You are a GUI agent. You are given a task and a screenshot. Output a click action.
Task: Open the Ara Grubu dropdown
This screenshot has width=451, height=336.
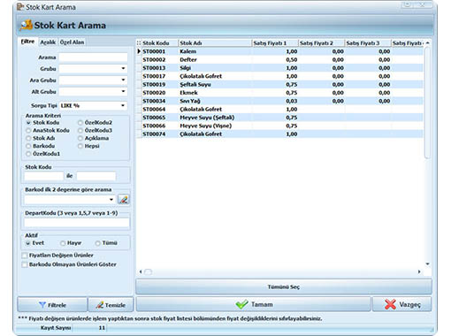pyautogui.click(x=123, y=80)
